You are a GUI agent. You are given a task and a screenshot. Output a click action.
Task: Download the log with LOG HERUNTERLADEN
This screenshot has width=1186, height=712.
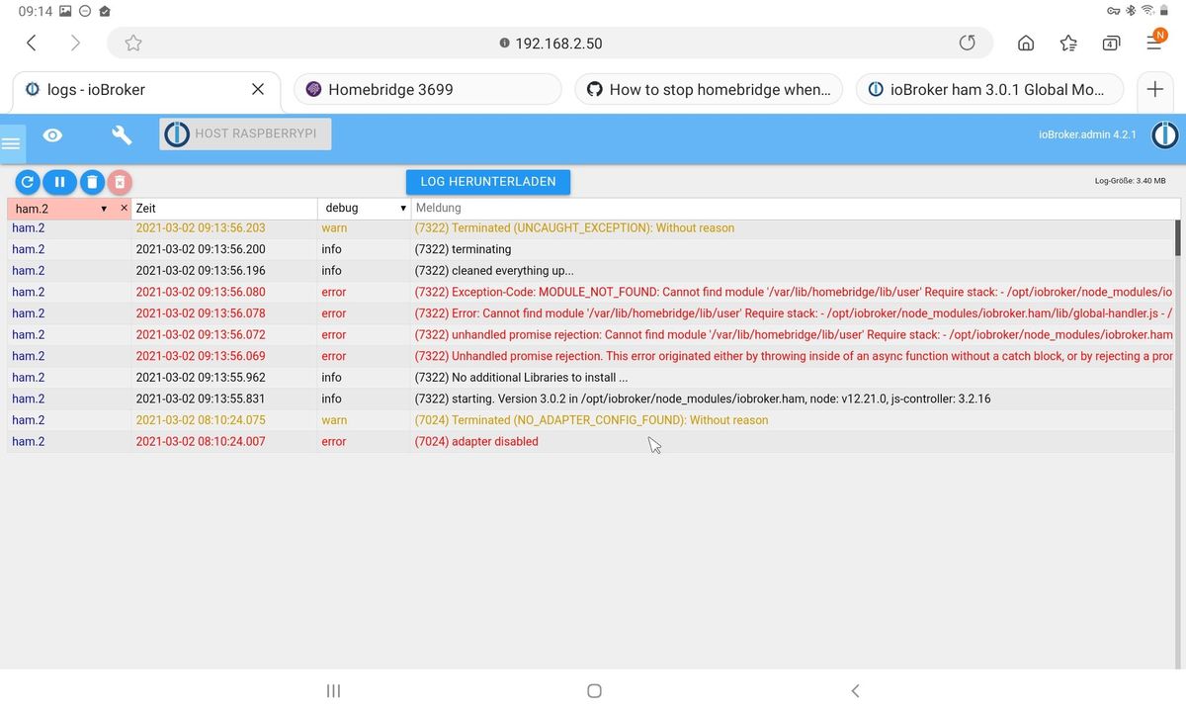(488, 182)
